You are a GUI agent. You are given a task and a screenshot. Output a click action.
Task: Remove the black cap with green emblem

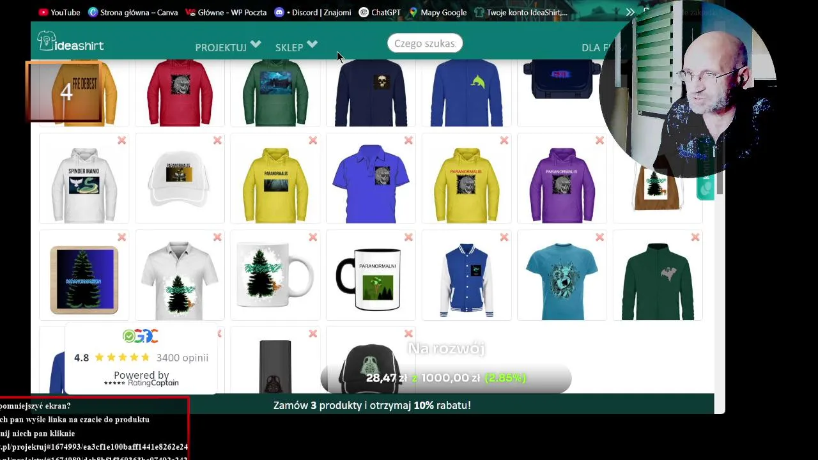click(408, 333)
